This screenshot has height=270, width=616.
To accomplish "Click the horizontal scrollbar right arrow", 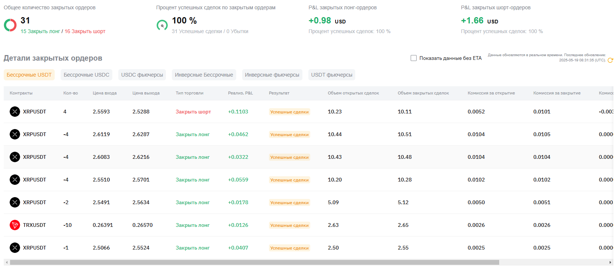I will pyautogui.click(x=610, y=262).
